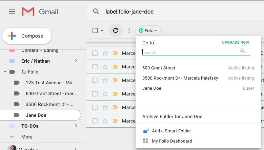The image size is (264, 150).
Task: Click the blue Eric / Nathan label icon
Action: (x=12, y=61)
